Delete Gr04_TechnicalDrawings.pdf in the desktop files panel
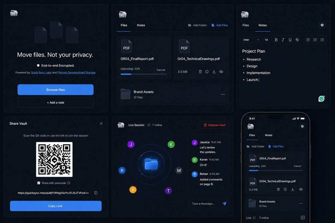Image resolution: width=335 pixels, height=223 pixels. pos(200,72)
